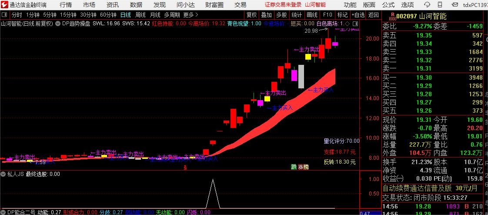The width and height of the screenshot is (488, 215).
Task: Toggle the left sidebar panel icon beside 分时
Action: pos(5,15)
